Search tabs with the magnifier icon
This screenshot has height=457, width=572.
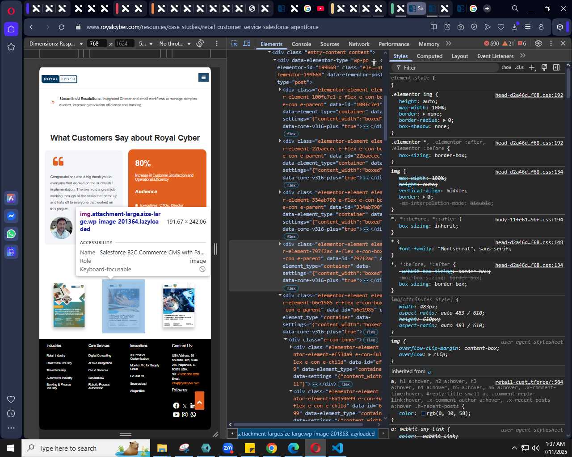(x=515, y=8)
